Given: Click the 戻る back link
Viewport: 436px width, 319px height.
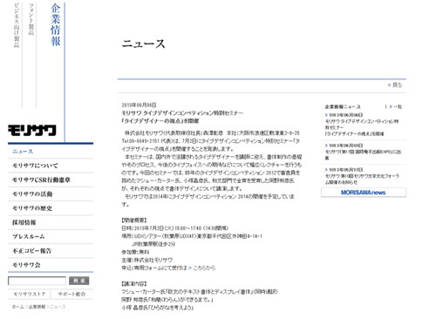Looking at the screenshot, I should (x=395, y=85).
